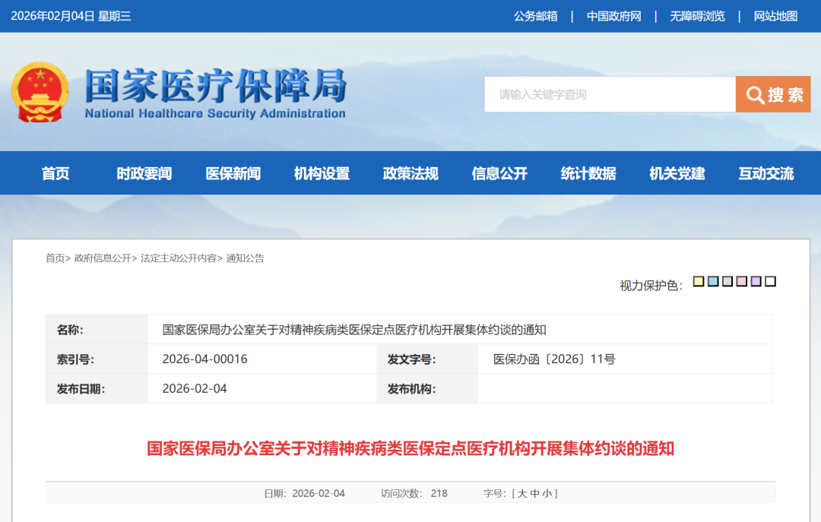Select the 首页 navigation menu
The width and height of the screenshot is (821, 522).
tap(56, 172)
